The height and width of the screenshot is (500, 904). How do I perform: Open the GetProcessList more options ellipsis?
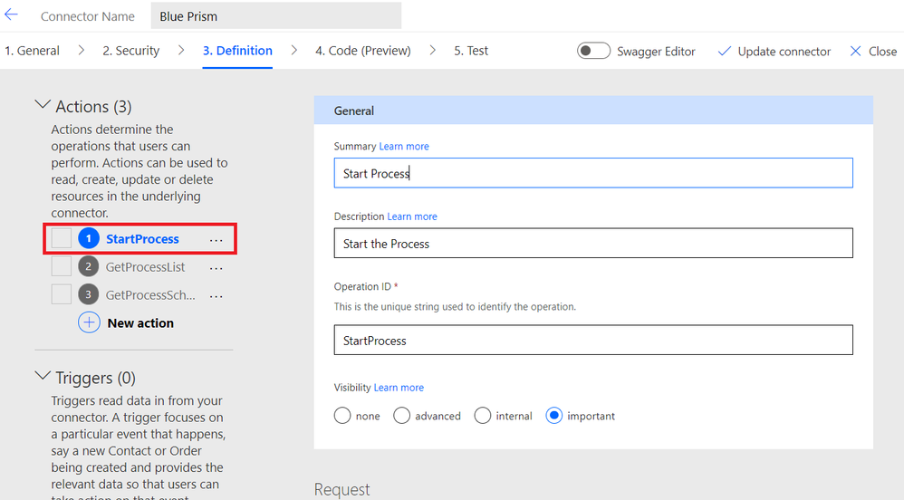tap(216, 268)
